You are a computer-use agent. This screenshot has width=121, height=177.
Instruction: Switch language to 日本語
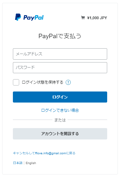18,163
